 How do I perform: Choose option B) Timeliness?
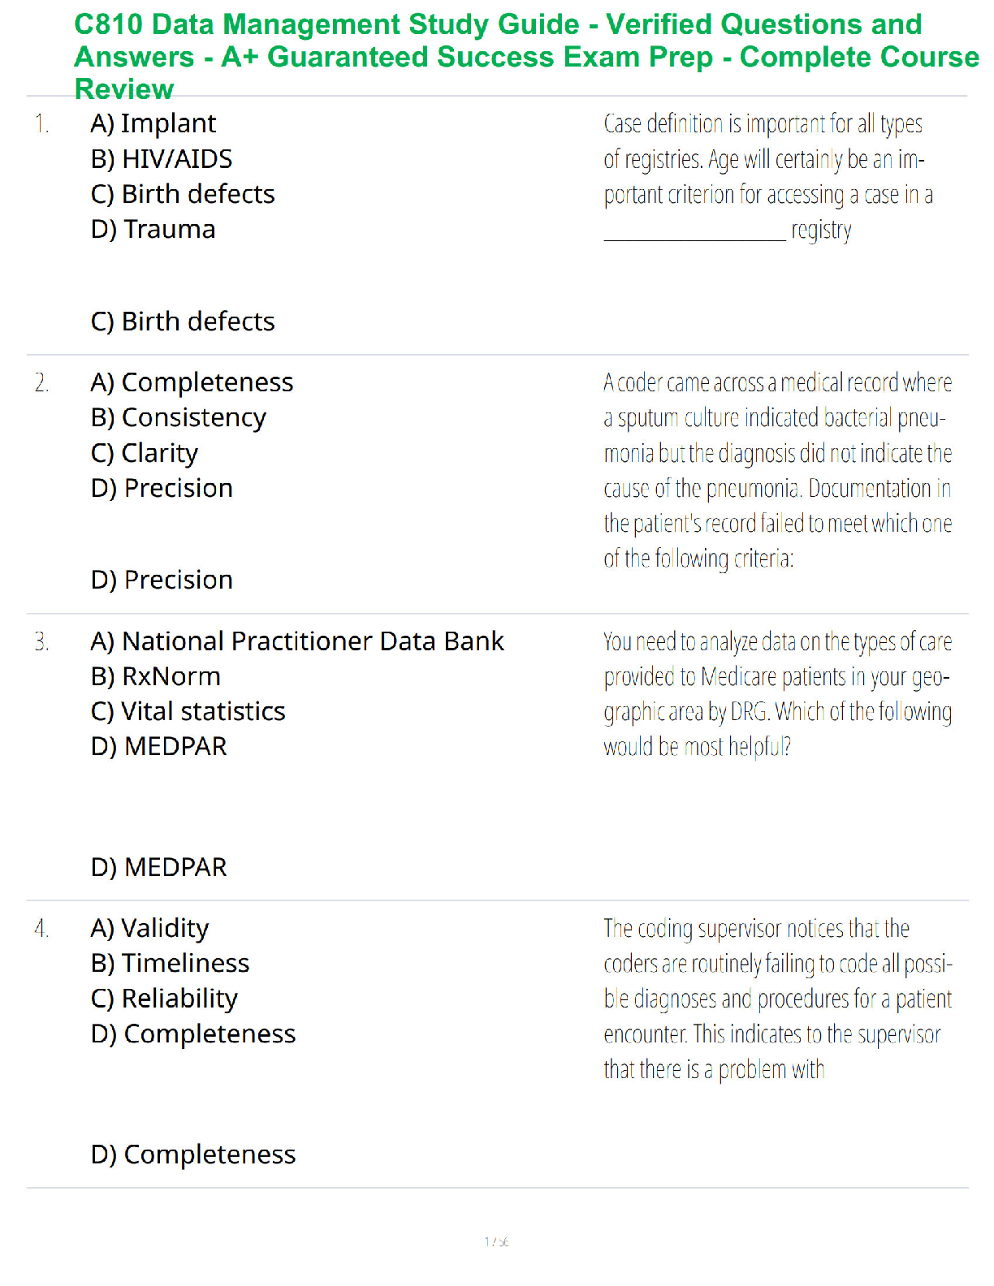click(171, 963)
